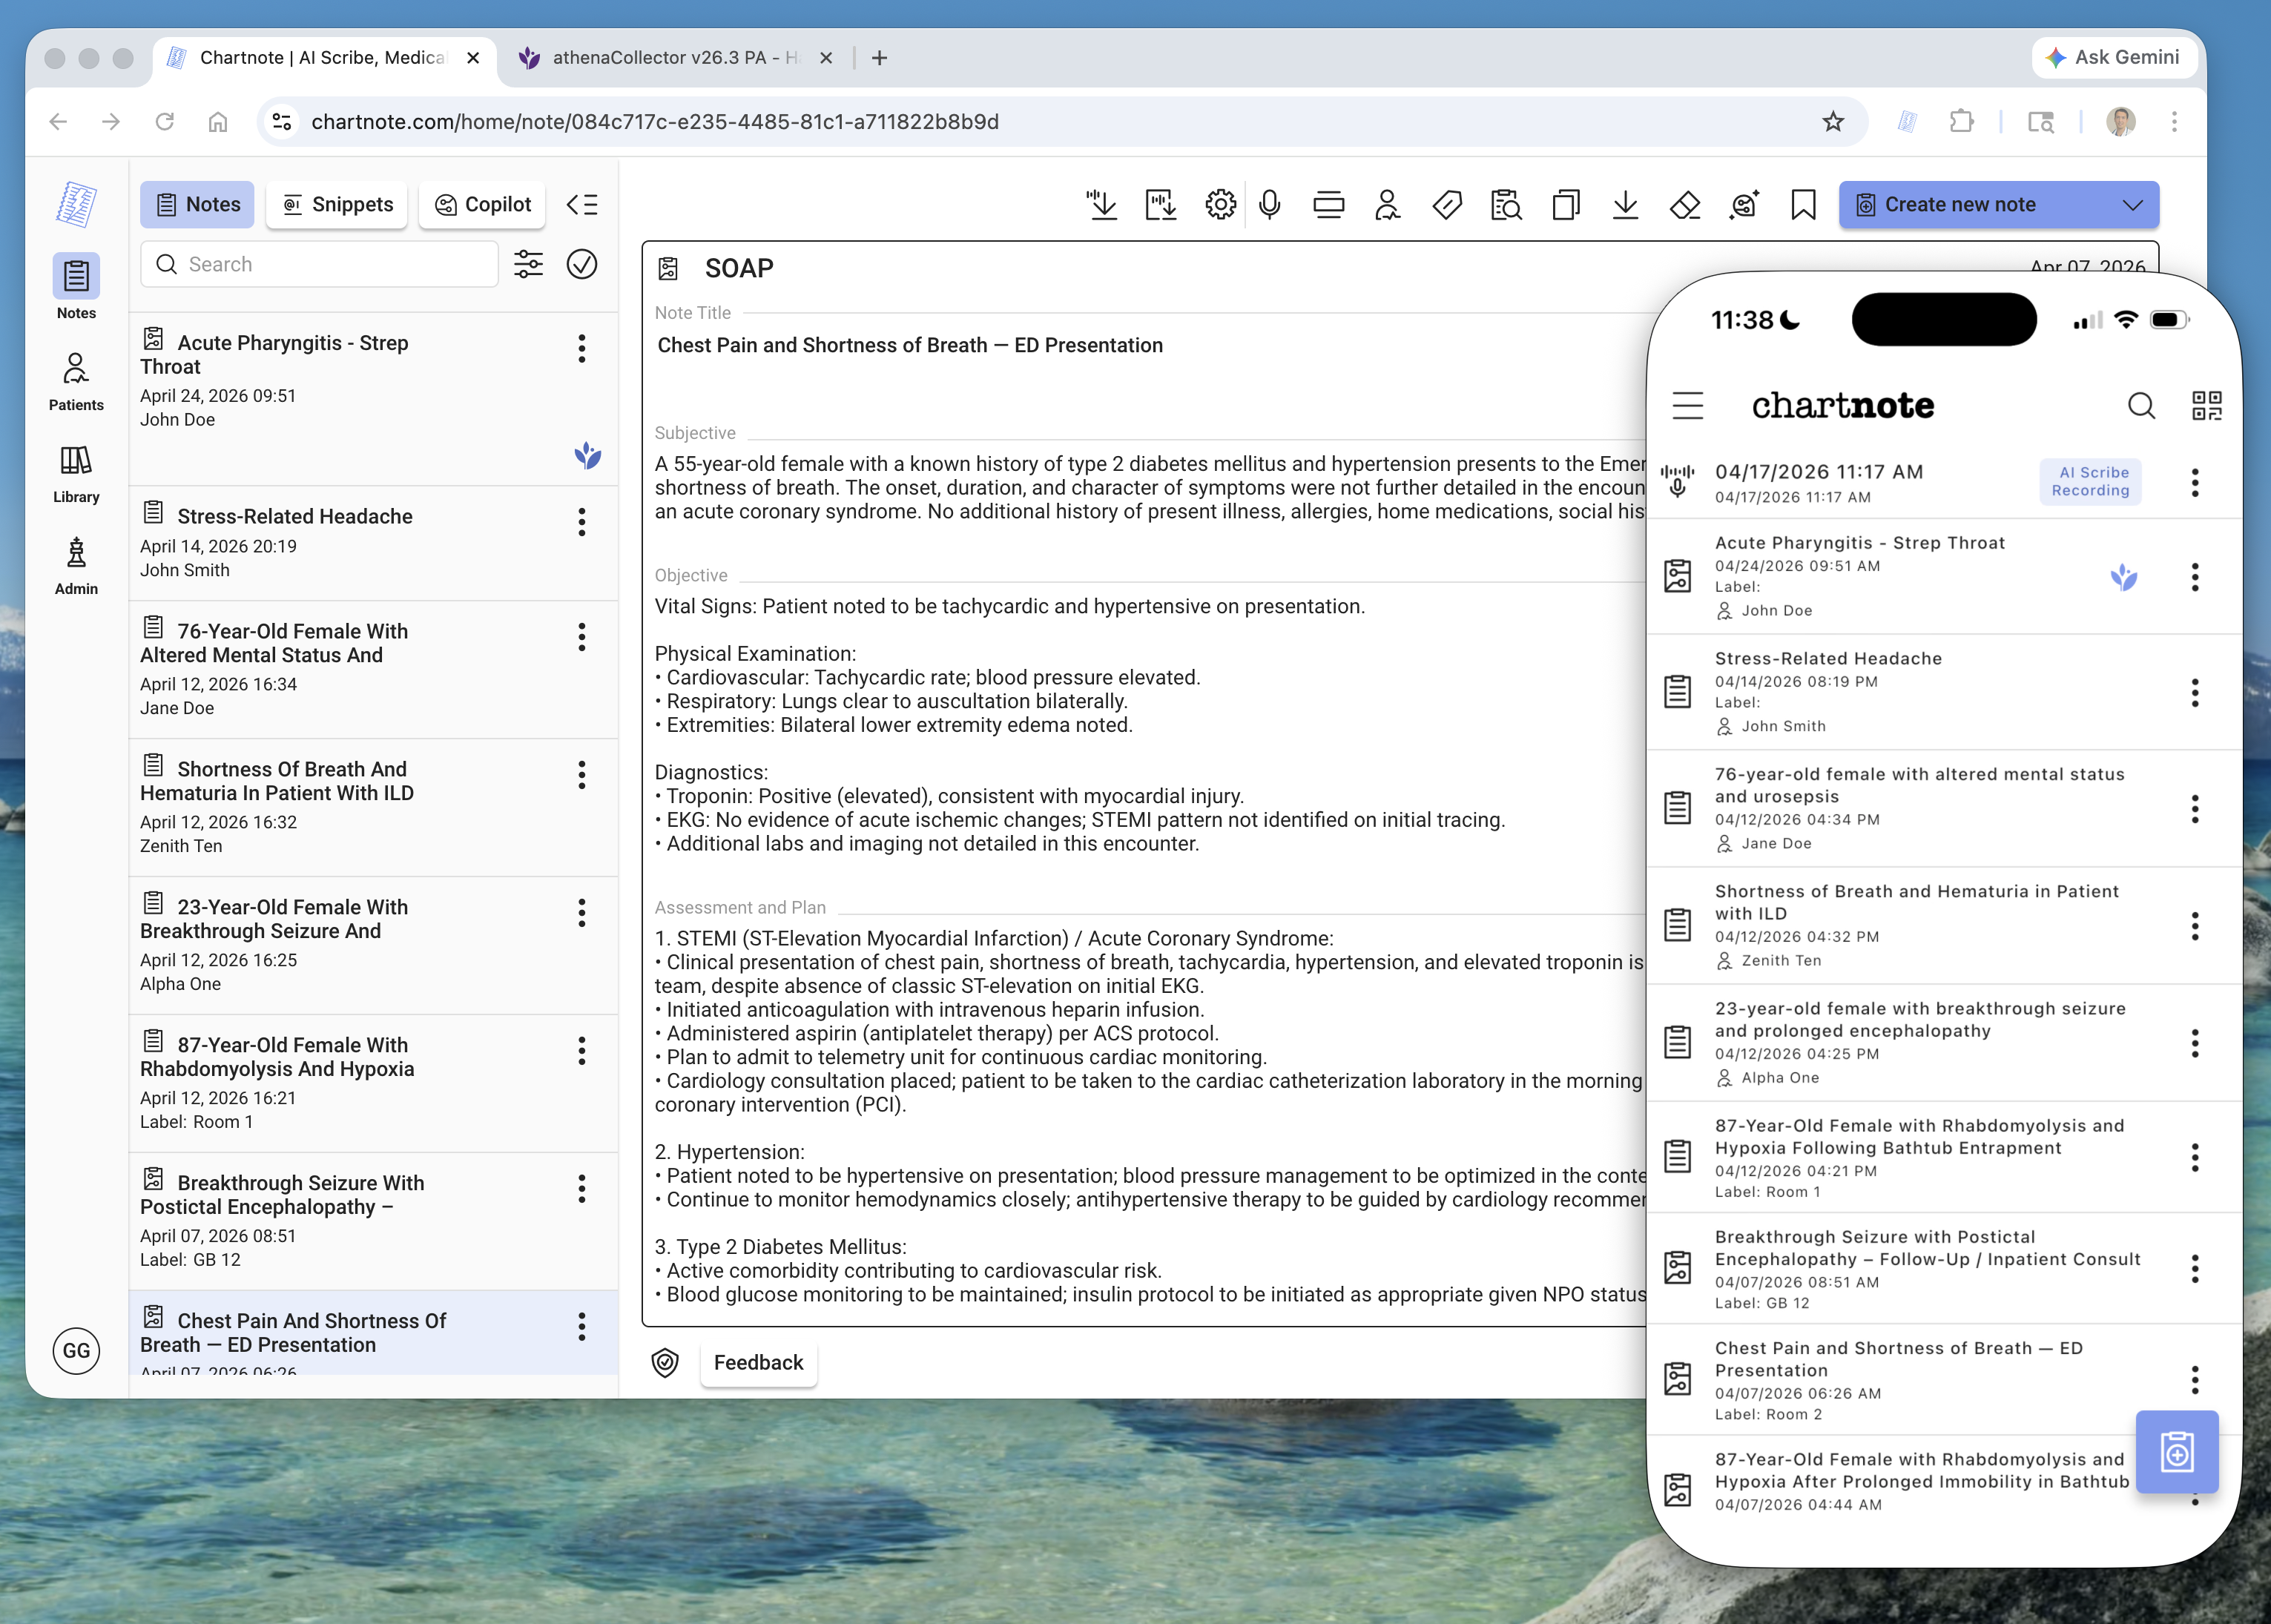Image resolution: width=2271 pixels, height=1624 pixels.
Task: Click the shield icon beside Feedback
Action: click(x=665, y=1362)
